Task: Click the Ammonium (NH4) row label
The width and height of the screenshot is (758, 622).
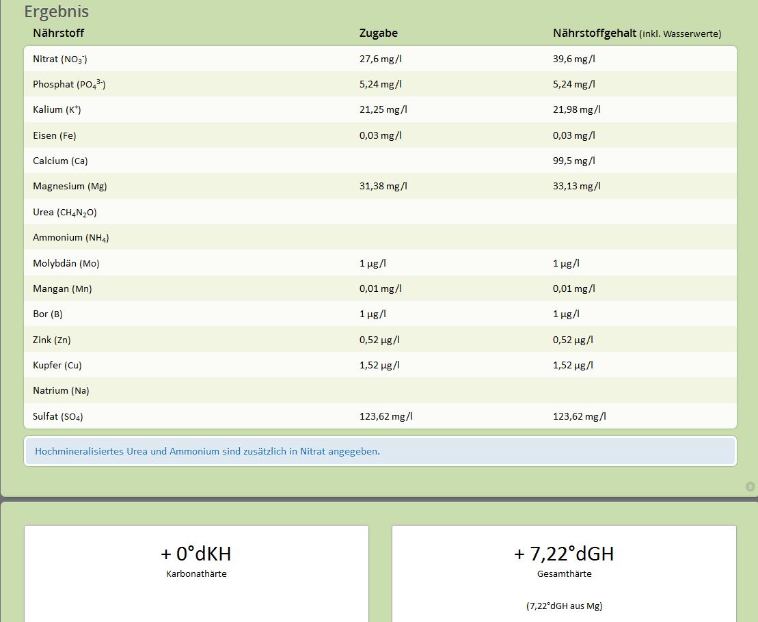Action: pyautogui.click(x=70, y=238)
